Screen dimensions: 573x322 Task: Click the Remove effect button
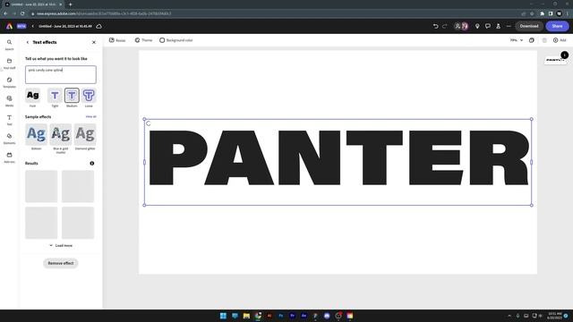point(61,263)
